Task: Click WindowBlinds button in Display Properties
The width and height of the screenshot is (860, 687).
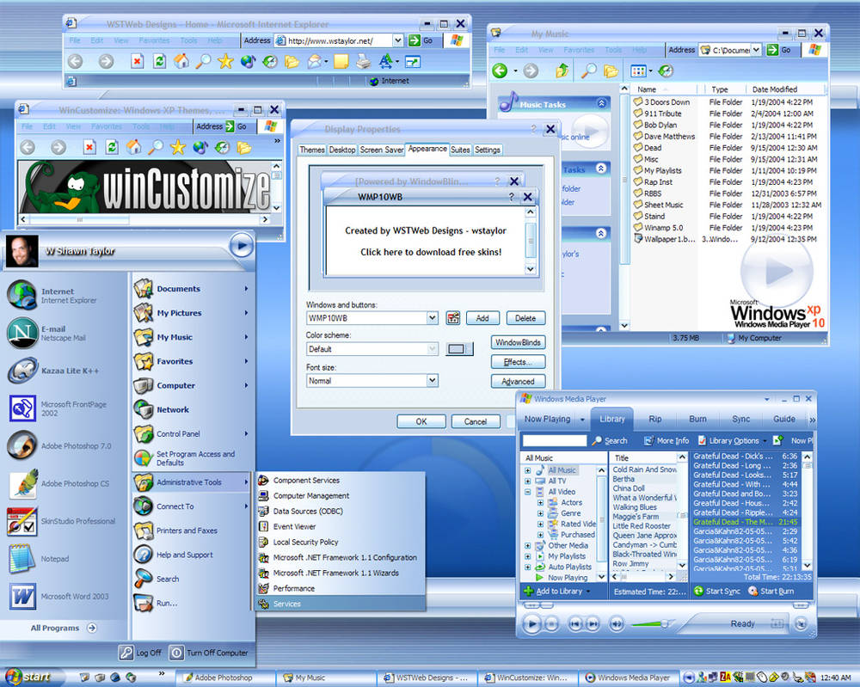Action: pyautogui.click(x=518, y=343)
